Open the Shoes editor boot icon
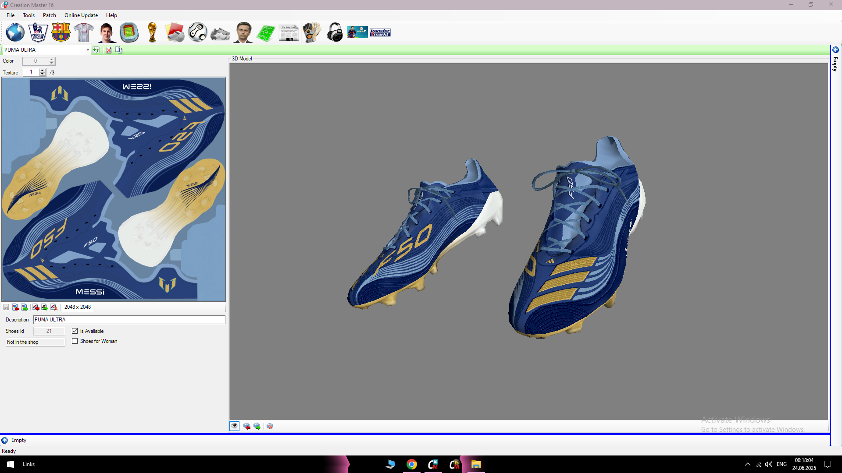The width and height of the screenshot is (842, 473). point(220,33)
